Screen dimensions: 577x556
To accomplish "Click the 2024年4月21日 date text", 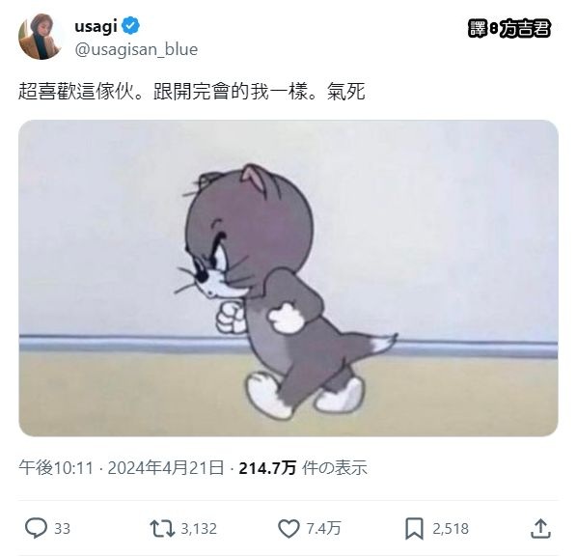I will pos(166,467).
